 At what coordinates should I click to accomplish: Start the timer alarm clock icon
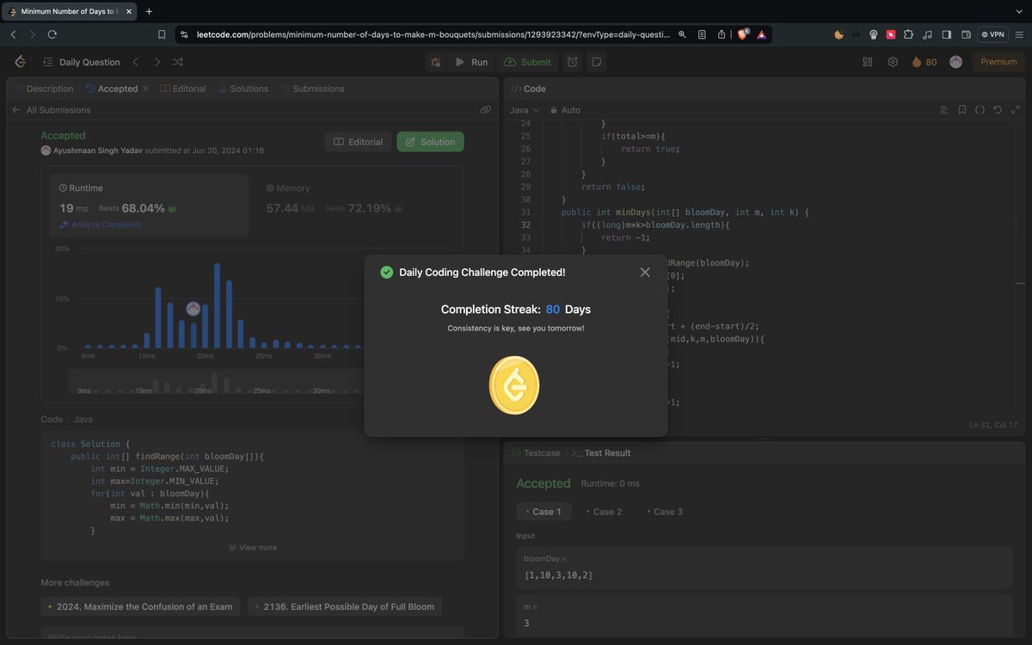(573, 62)
